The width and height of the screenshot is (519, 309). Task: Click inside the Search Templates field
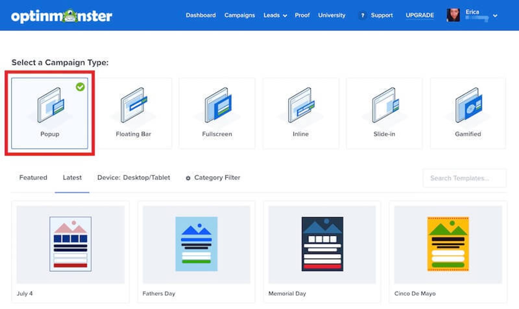point(465,178)
